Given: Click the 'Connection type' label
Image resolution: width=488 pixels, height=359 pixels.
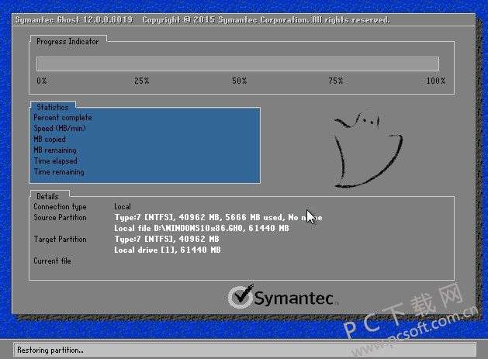Looking at the screenshot, I should [60, 207].
